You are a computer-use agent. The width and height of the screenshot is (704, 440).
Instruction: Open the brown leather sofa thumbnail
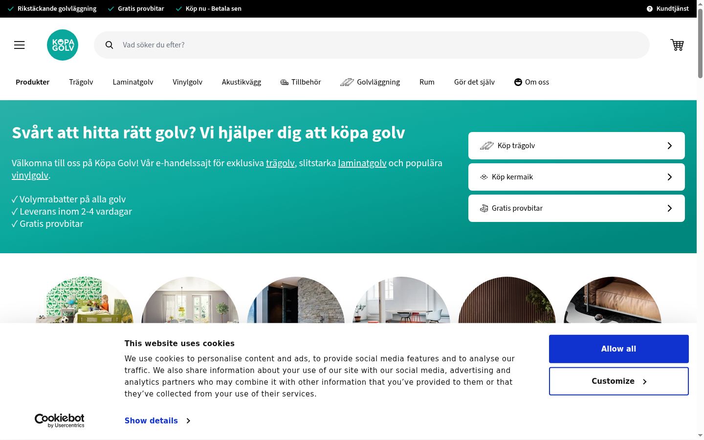click(x=613, y=300)
